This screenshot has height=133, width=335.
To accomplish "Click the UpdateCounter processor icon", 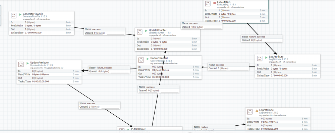I will point(139,32).
